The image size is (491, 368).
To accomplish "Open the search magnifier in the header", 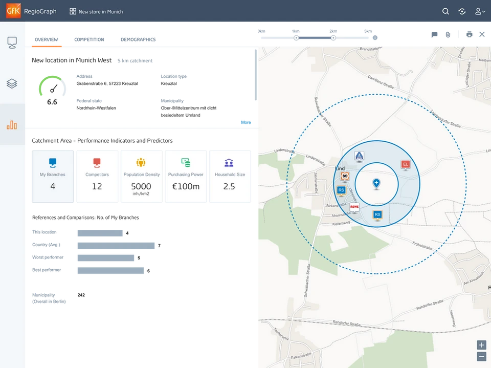I will [445, 12].
